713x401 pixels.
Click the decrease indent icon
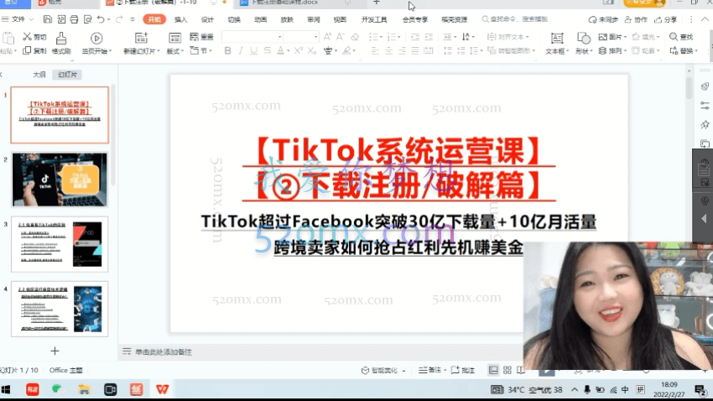(x=414, y=37)
